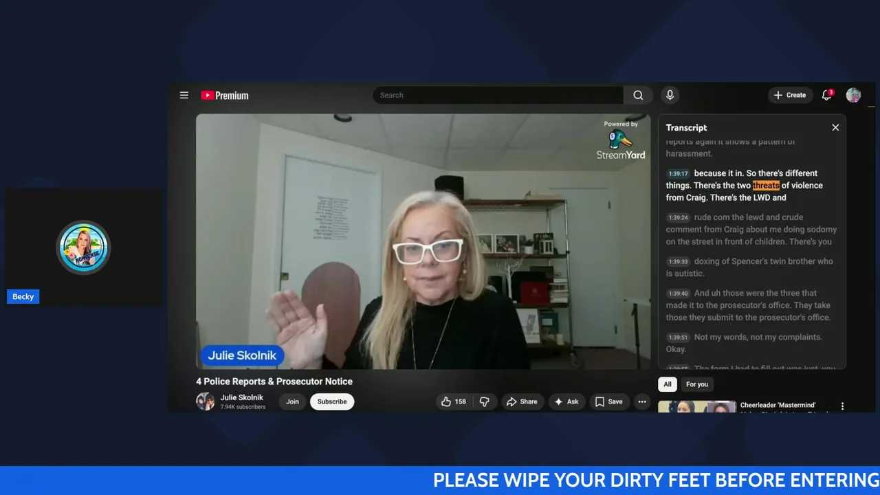Open options for Cheerleader 'Mastermind' video
Viewport: 880px width, 495px height.
click(x=842, y=406)
